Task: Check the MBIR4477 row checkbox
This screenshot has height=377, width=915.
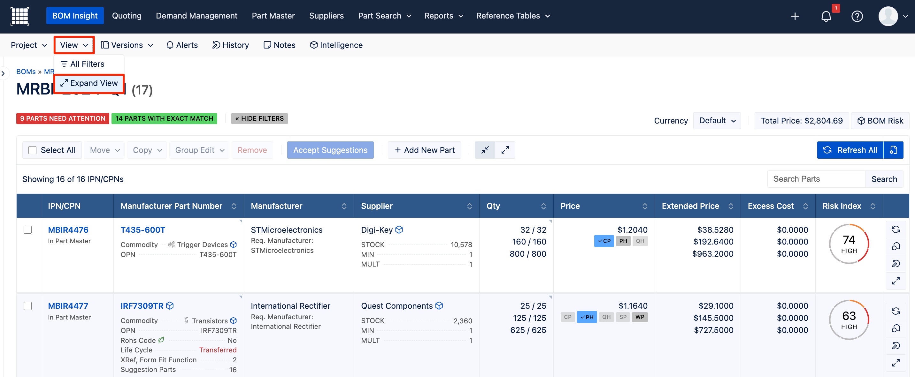Action: point(27,306)
